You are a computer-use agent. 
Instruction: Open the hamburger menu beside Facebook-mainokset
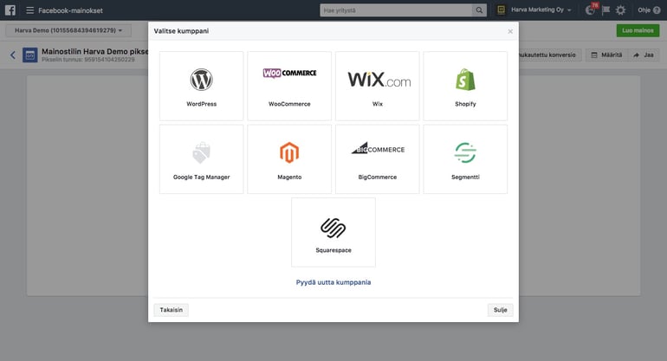click(29, 10)
